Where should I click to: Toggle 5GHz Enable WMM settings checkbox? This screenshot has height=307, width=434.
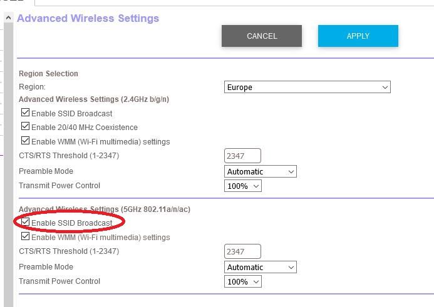click(x=25, y=236)
